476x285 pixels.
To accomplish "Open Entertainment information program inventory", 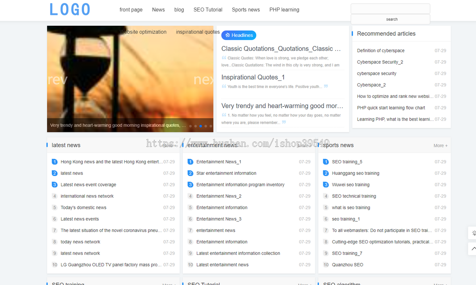I will [240, 185].
